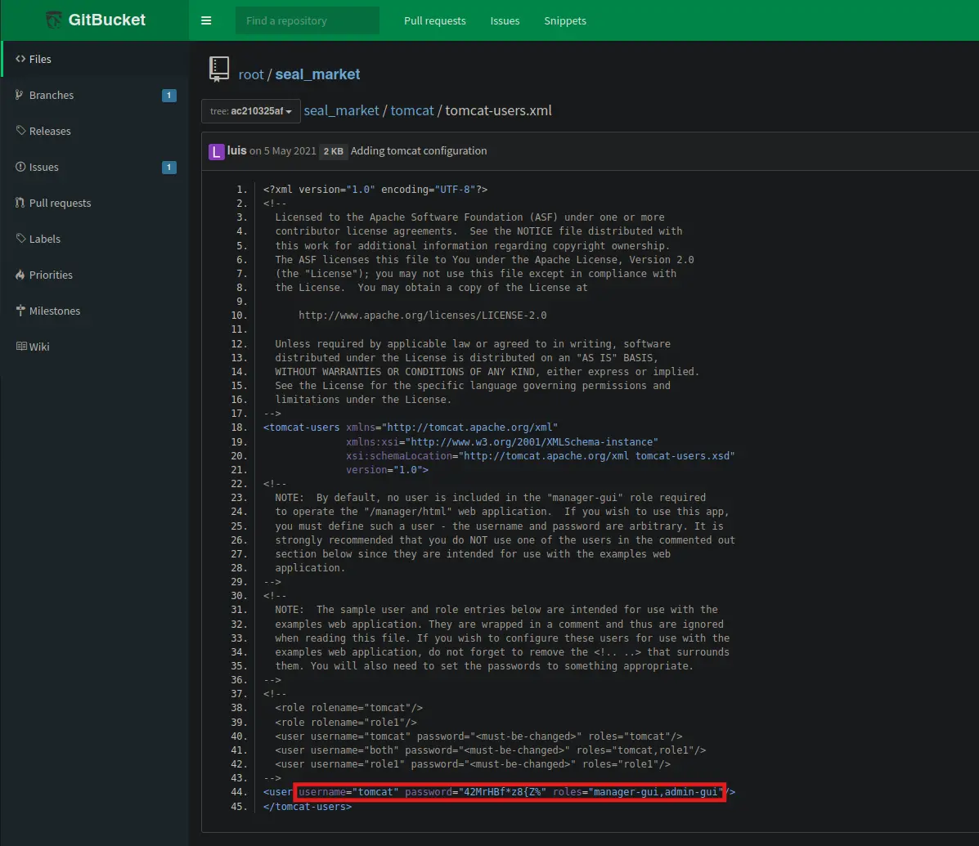Open the tomcat folder breadcrumb link
The height and width of the screenshot is (846, 979).
pos(412,110)
